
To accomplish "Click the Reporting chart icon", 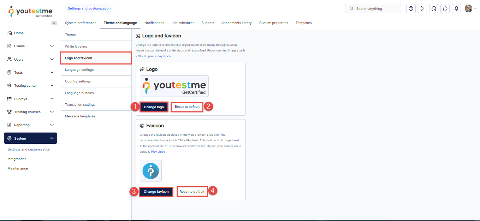I will point(10,125).
